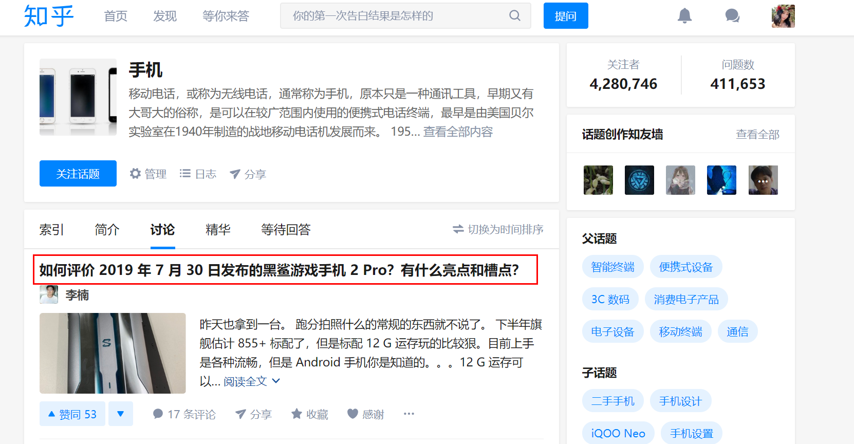Switch to the 索引 tab
The width and height of the screenshot is (854, 444).
[52, 229]
